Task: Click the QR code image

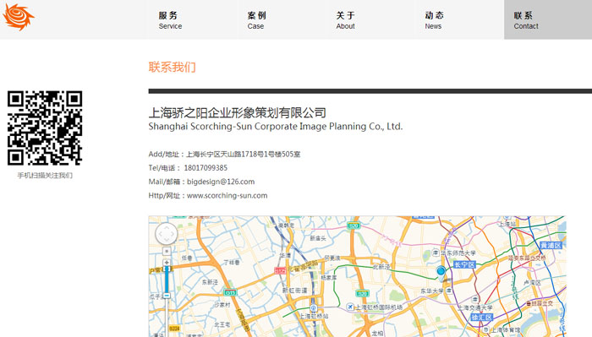Action: coord(45,128)
